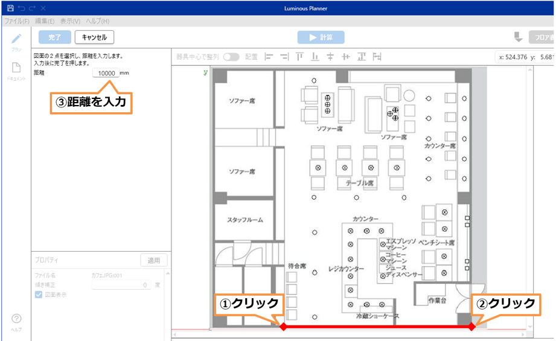The width and height of the screenshot is (556, 341).
Task: Click the save icon in title bar
Action: coord(10,8)
